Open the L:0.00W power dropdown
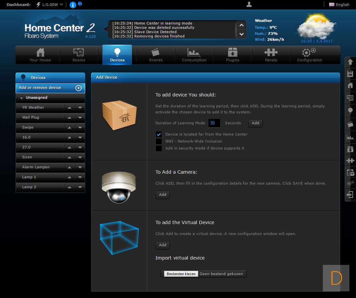The width and height of the screenshot is (356, 298). pos(52,5)
